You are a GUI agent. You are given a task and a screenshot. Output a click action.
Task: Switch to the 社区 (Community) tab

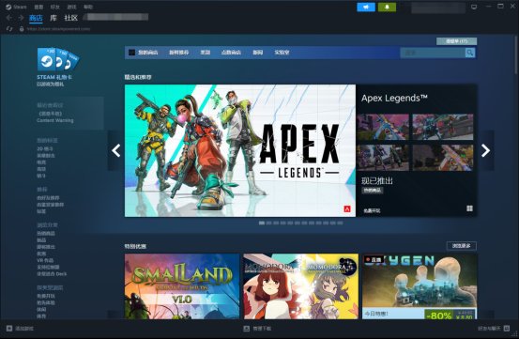point(70,18)
